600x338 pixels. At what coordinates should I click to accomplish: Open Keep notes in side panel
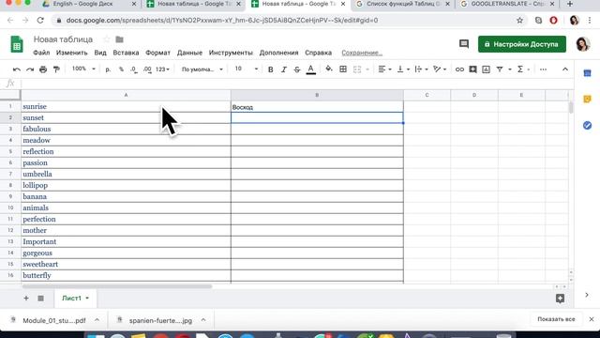point(588,99)
